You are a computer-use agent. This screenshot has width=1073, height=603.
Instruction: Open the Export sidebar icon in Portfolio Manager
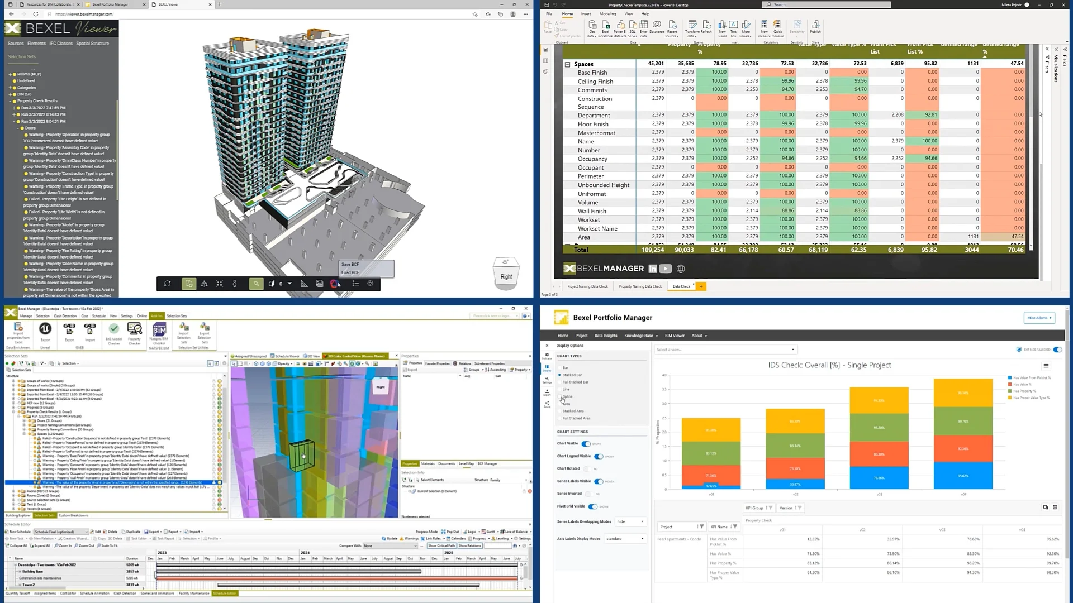pos(547,392)
